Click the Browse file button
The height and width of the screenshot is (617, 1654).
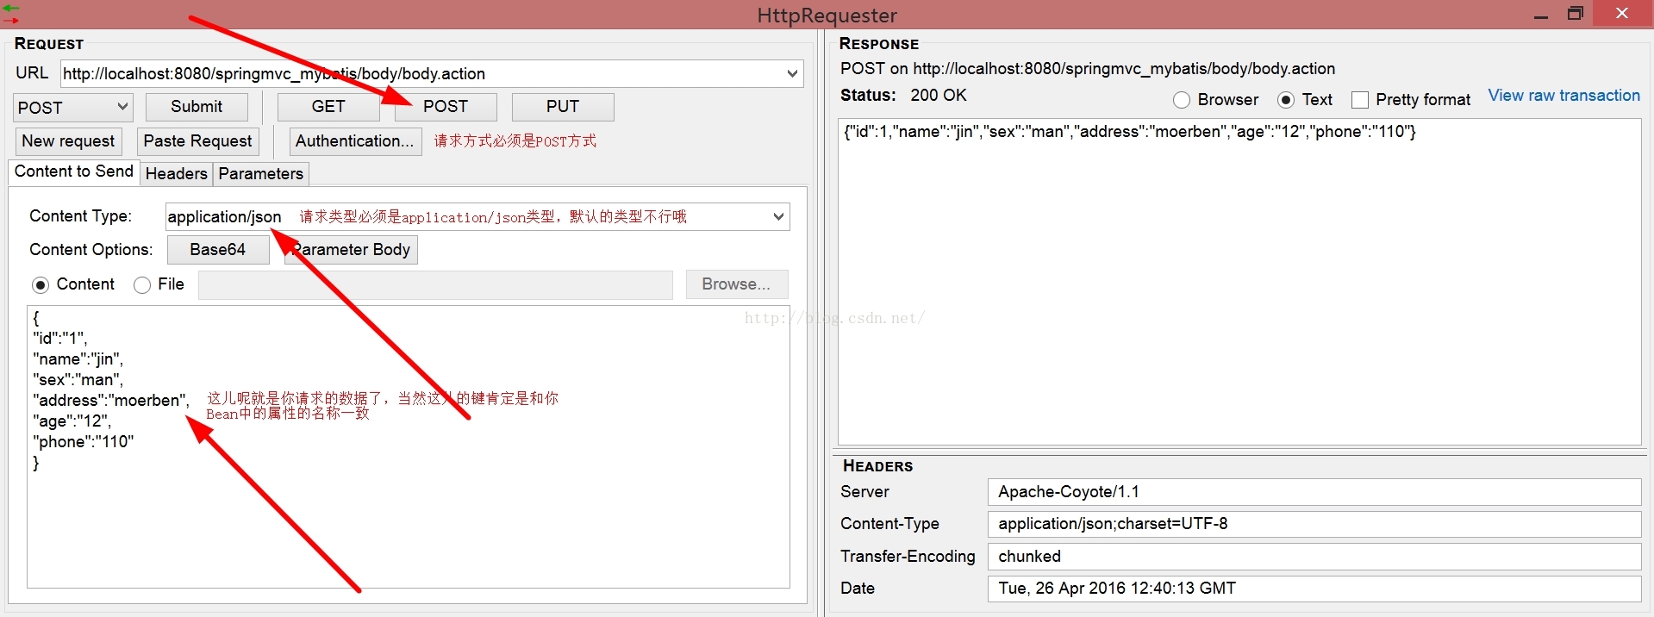[737, 284]
